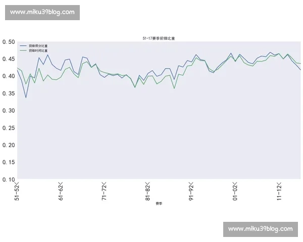
Task: Click the green line swatch in legend
Action: 23,51
